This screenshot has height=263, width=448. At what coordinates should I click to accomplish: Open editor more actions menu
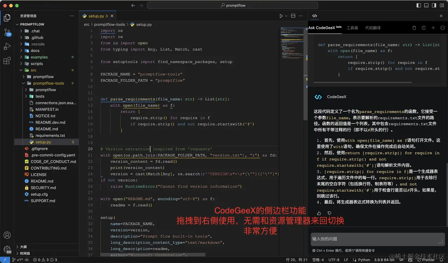tap(301, 16)
